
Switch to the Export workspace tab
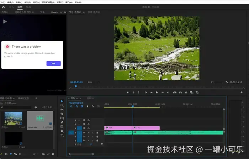28,7
